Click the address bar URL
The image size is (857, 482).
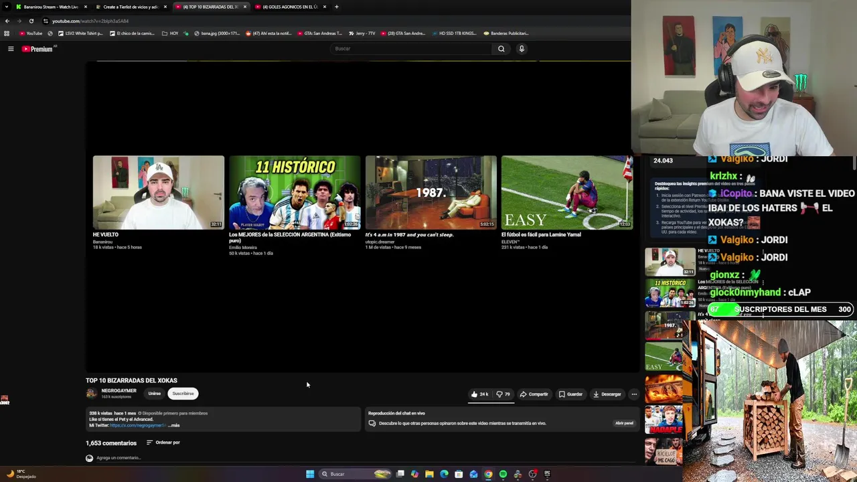pos(90,21)
